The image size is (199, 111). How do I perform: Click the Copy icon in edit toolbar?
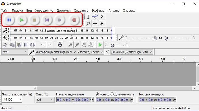pos(12,45)
